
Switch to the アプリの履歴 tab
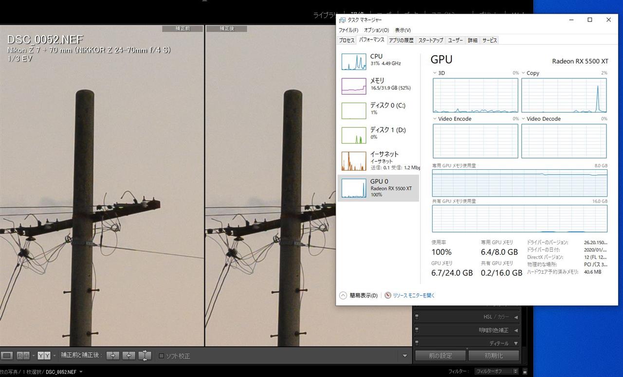pos(401,40)
